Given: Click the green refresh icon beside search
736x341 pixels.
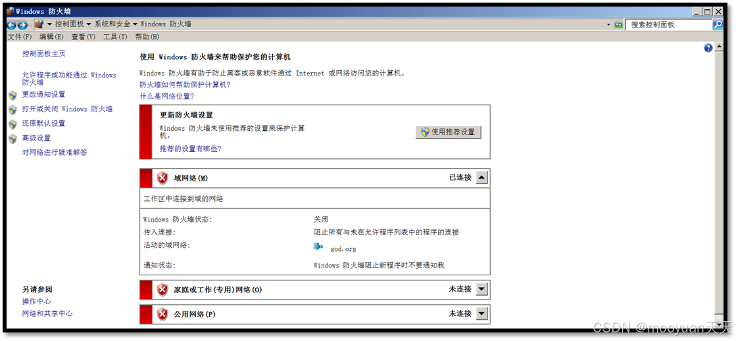Looking at the screenshot, I should coord(619,24).
